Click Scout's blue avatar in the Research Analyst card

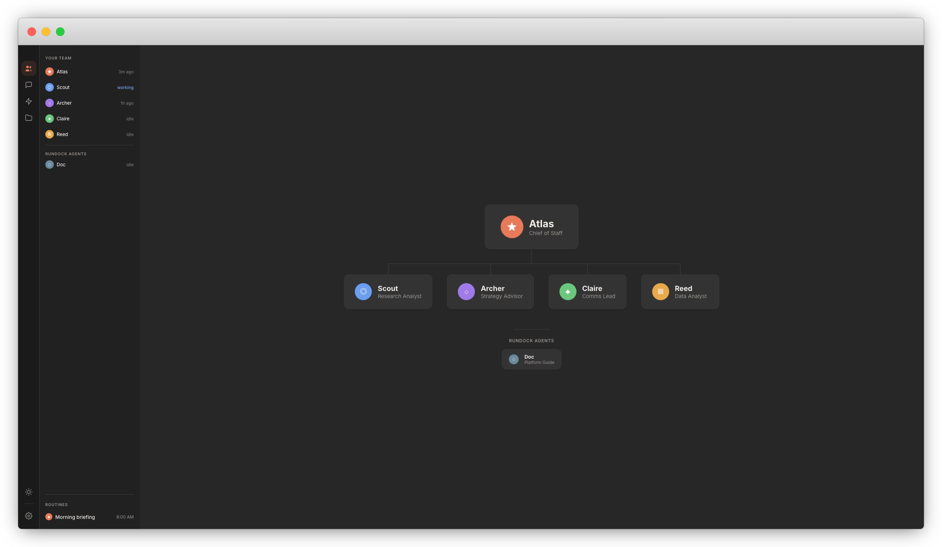363,292
